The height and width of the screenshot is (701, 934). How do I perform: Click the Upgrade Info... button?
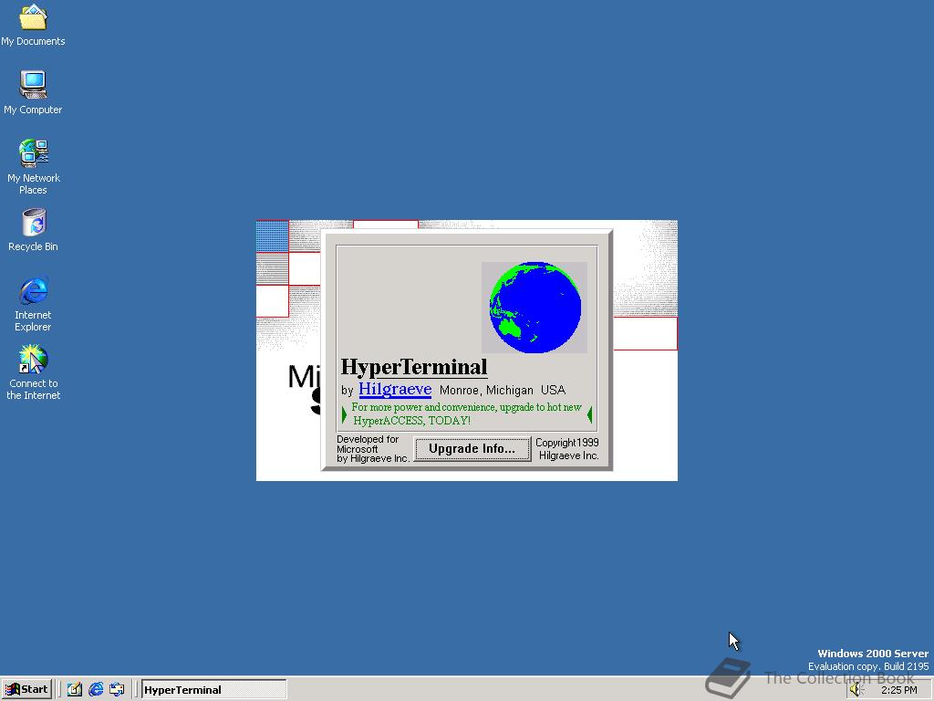tap(472, 449)
